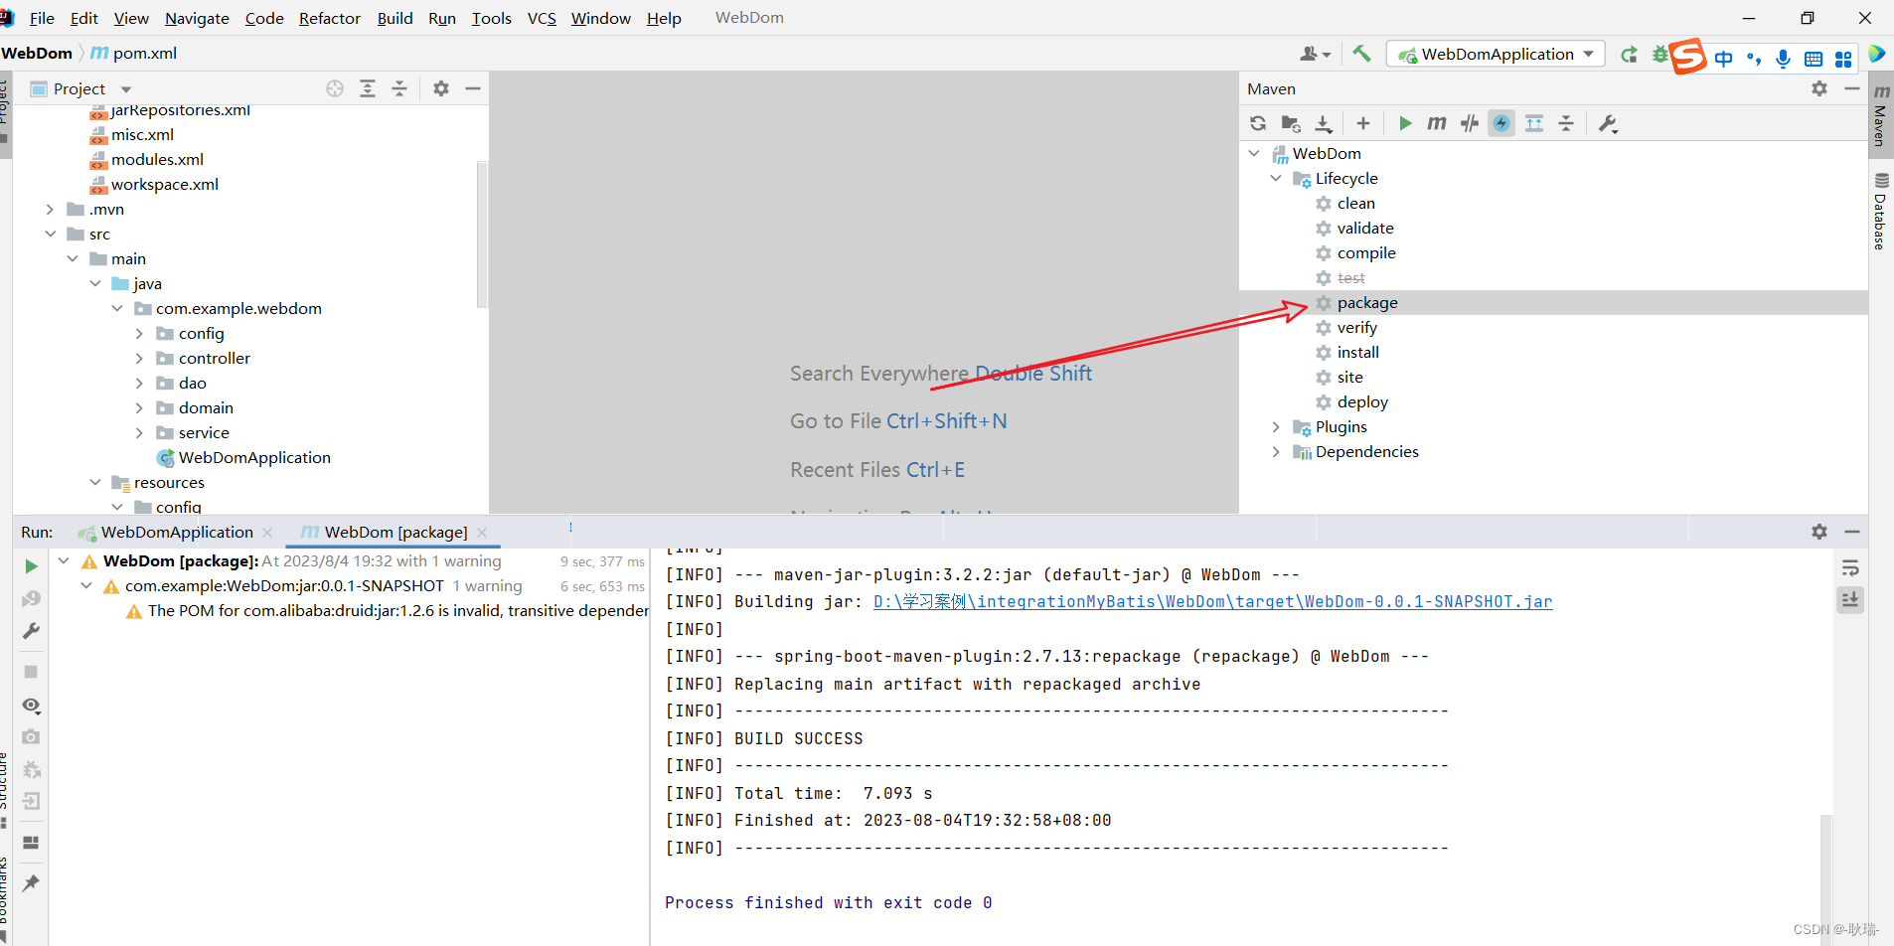Viewport: 1894px width, 946px height.
Task: Select the clean lifecycle goal
Action: tap(1355, 203)
